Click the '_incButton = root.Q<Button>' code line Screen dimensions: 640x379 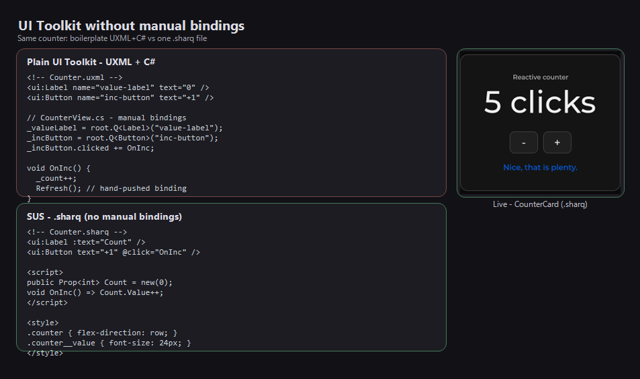[x=122, y=138]
